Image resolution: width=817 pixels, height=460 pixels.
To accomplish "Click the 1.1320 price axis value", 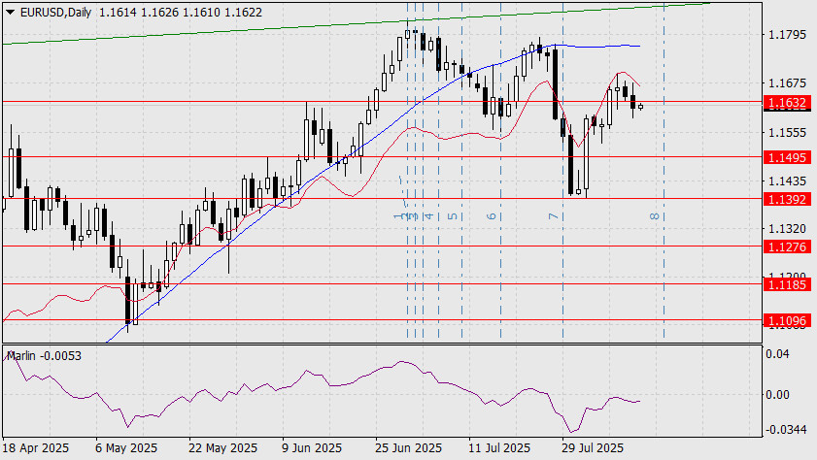I will coord(787,229).
